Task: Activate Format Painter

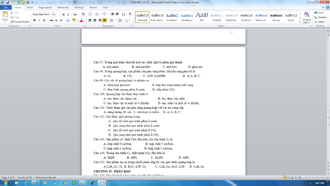Action: click(x=20, y=22)
